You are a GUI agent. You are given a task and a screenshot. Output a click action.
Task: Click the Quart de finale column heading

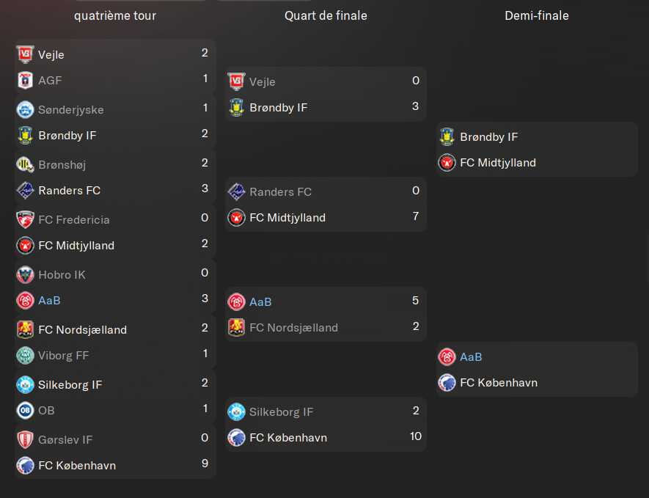pyautogui.click(x=326, y=15)
